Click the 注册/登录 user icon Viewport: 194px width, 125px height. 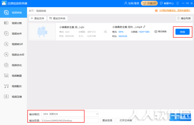pyautogui.click(x=125, y=3)
